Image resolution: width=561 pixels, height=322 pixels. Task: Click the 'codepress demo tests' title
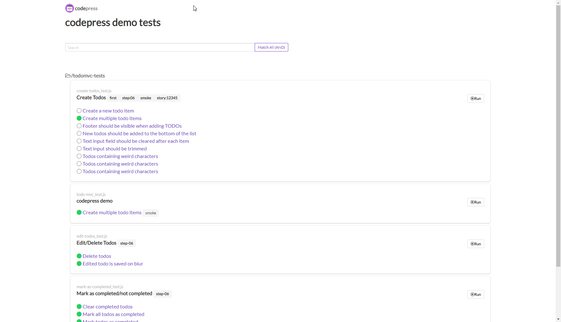[113, 23]
